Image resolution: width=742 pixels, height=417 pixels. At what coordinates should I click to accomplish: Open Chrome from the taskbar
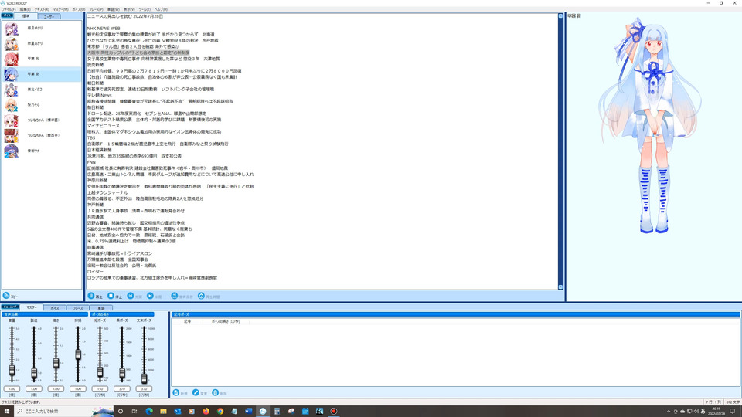coord(220,412)
